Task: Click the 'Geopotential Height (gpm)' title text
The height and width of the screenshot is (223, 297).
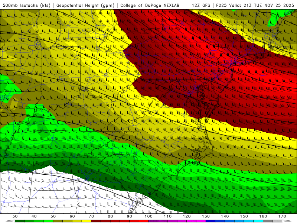Action: tap(85, 5)
